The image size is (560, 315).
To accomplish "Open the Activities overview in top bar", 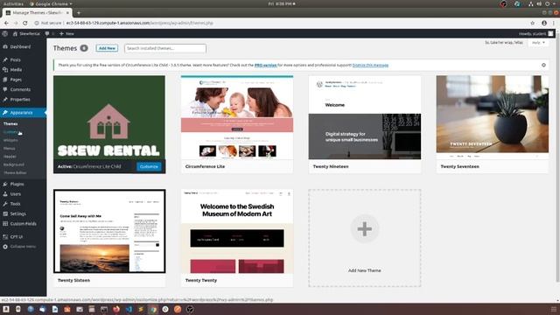I will pos(13,3).
